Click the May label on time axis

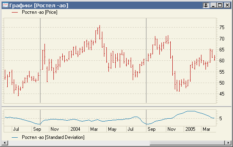pyautogui.click(x=112, y=129)
